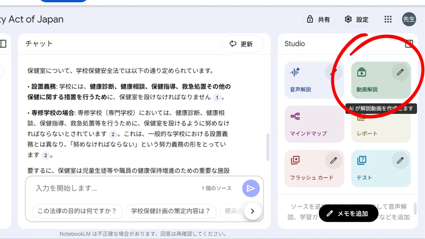Open マインドマップ mind map card
The height and width of the screenshot is (239, 425).
tap(314, 124)
